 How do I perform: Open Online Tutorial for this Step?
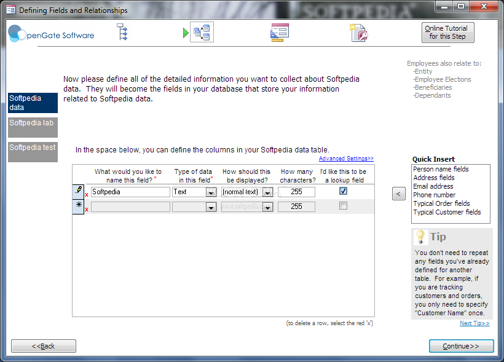447,33
